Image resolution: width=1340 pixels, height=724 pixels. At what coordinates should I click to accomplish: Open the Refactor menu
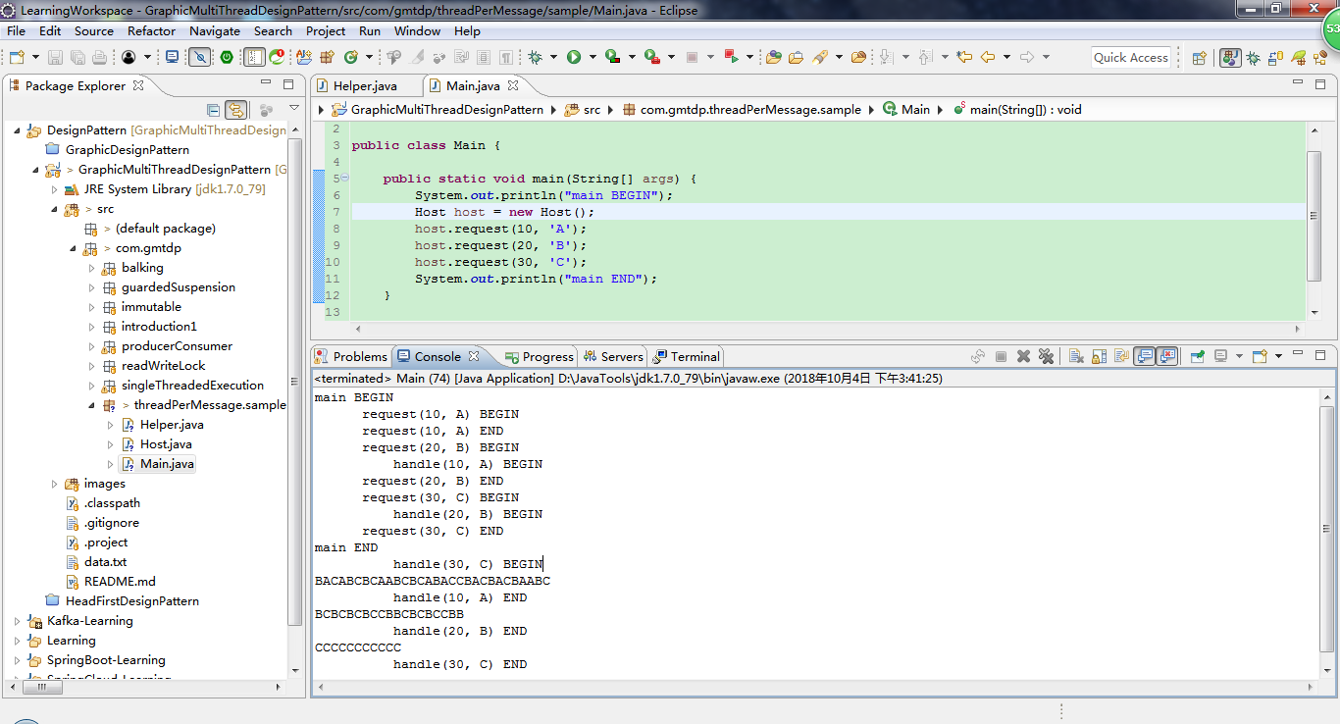151,31
